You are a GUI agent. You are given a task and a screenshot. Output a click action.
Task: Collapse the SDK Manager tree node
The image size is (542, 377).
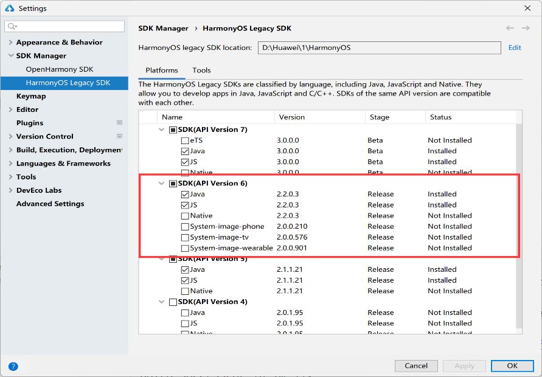pyautogui.click(x=11, y=55)
